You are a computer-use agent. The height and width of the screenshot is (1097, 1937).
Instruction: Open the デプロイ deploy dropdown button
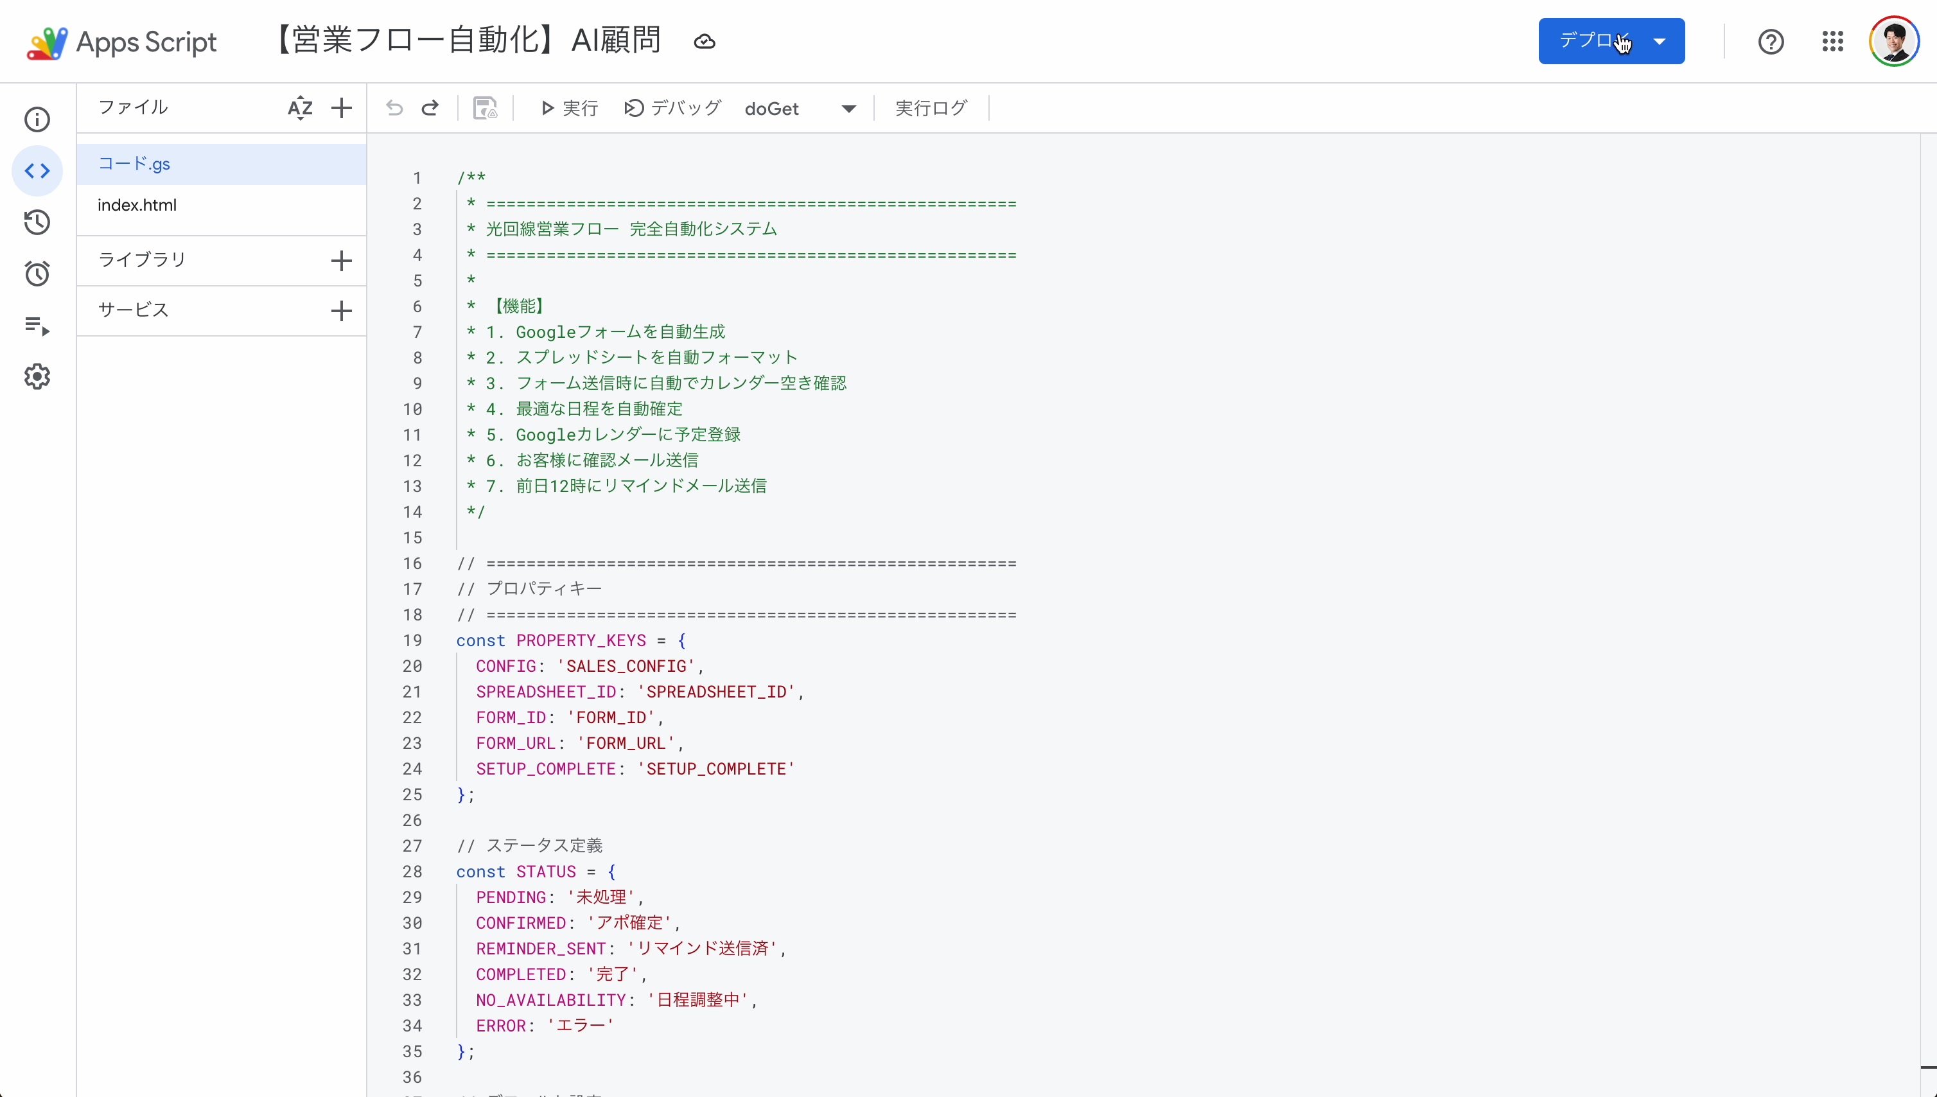1611,40
